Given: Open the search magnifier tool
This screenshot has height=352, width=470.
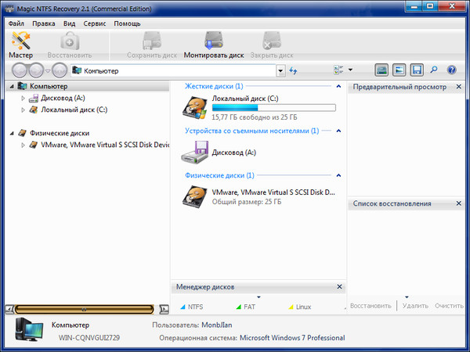Looking at the screenshot, I should coord(434,70).
